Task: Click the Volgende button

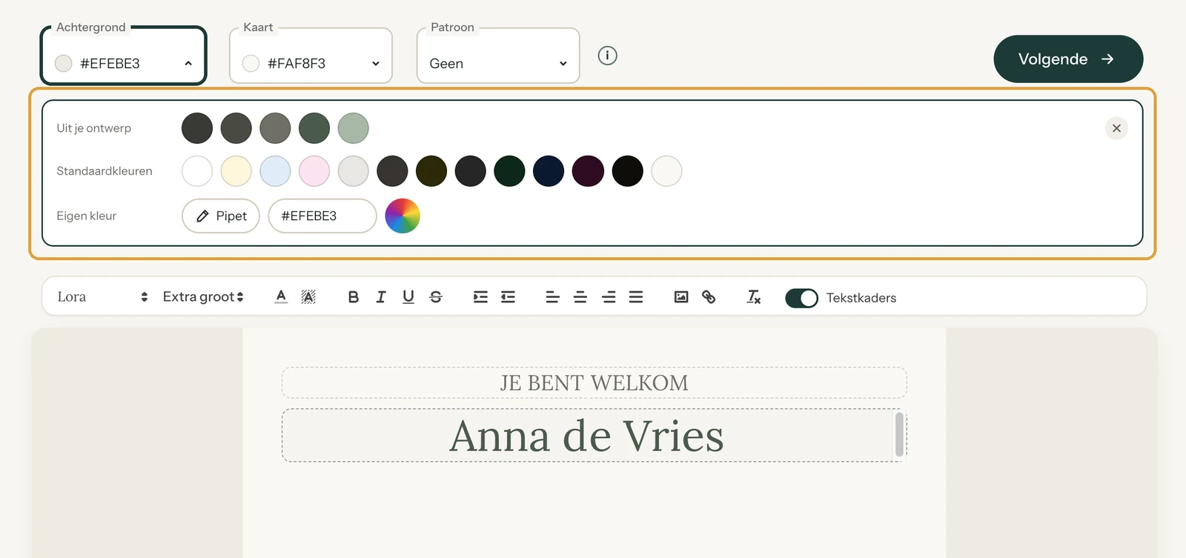Action: coord(1068,59)
